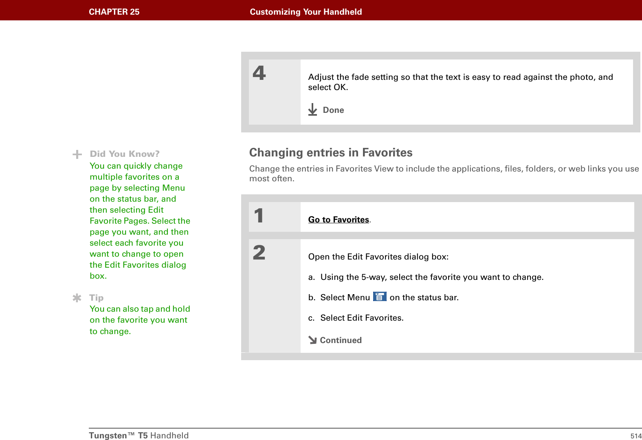This screenshot has height=440, width=642.
Task: Click the Done down-arrow icon
Action: [x=312, y=110]
